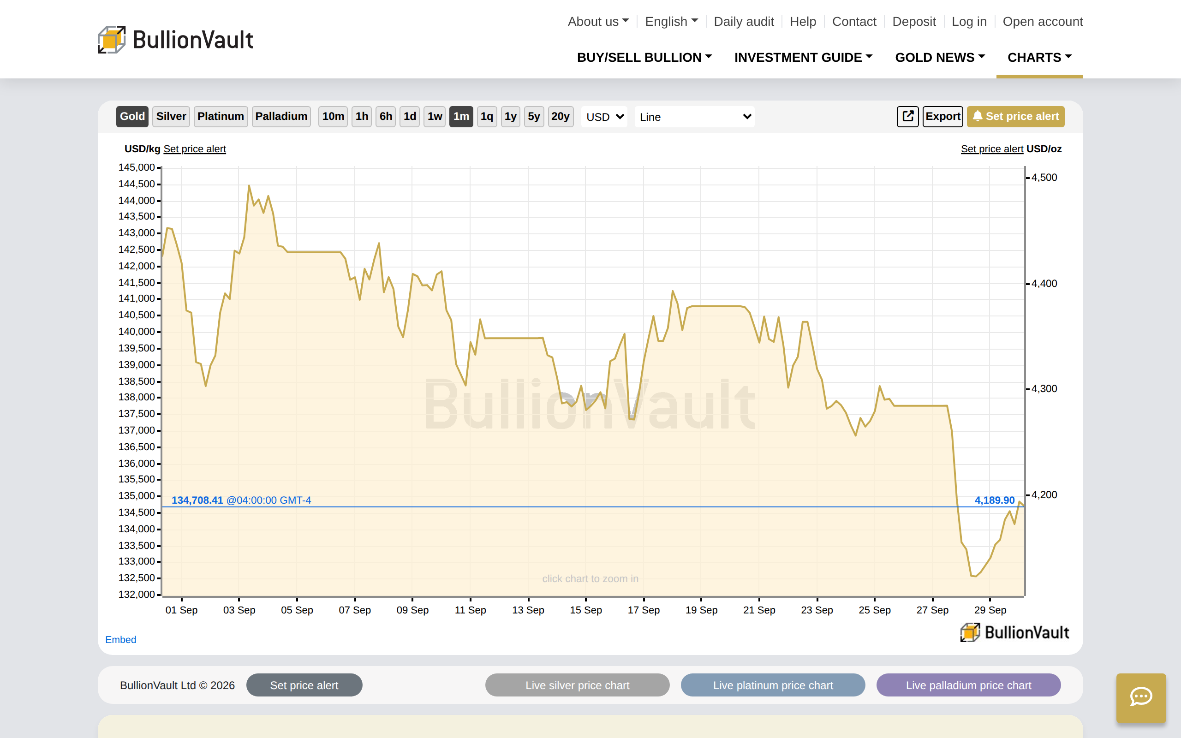Open Live silver price chart
1181x738 pixels.
(577, 685)
